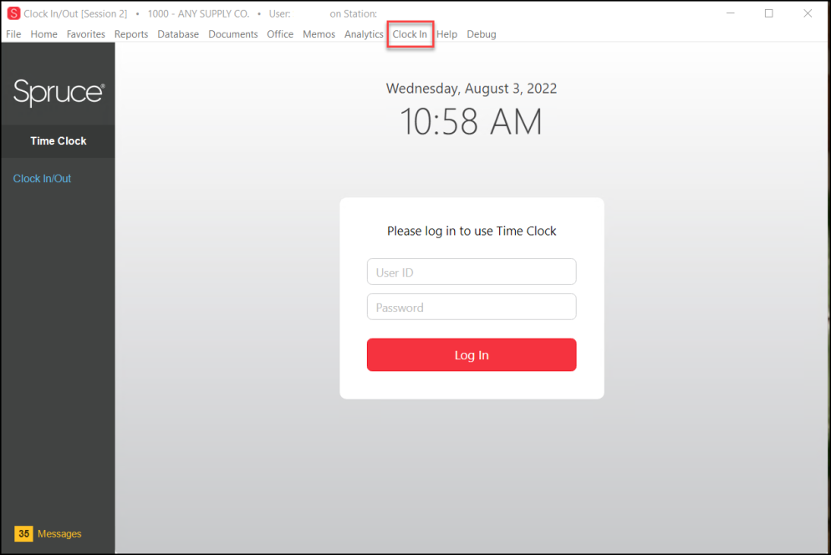Open the Reports menu
Screen dimensions: 831x555
click(x=131, y=34)
